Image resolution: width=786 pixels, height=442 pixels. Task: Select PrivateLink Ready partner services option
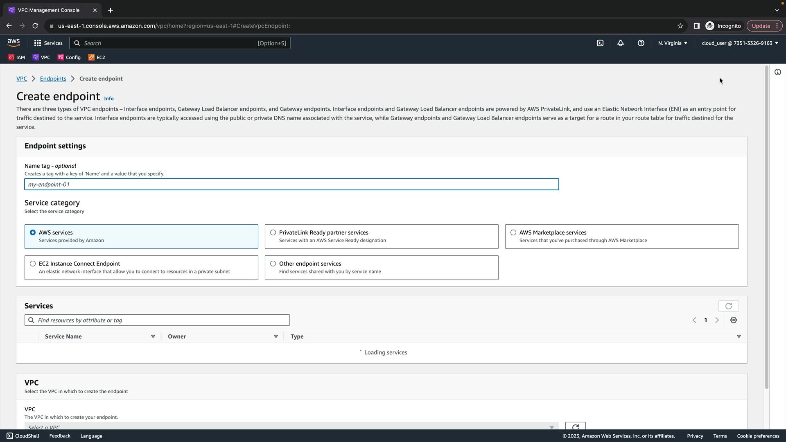(273, 232)
